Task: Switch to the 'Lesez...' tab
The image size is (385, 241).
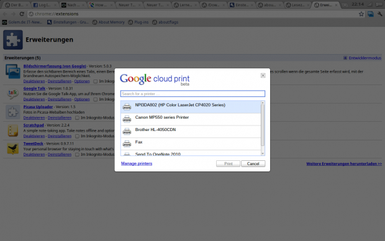Action: pos(298,5)
